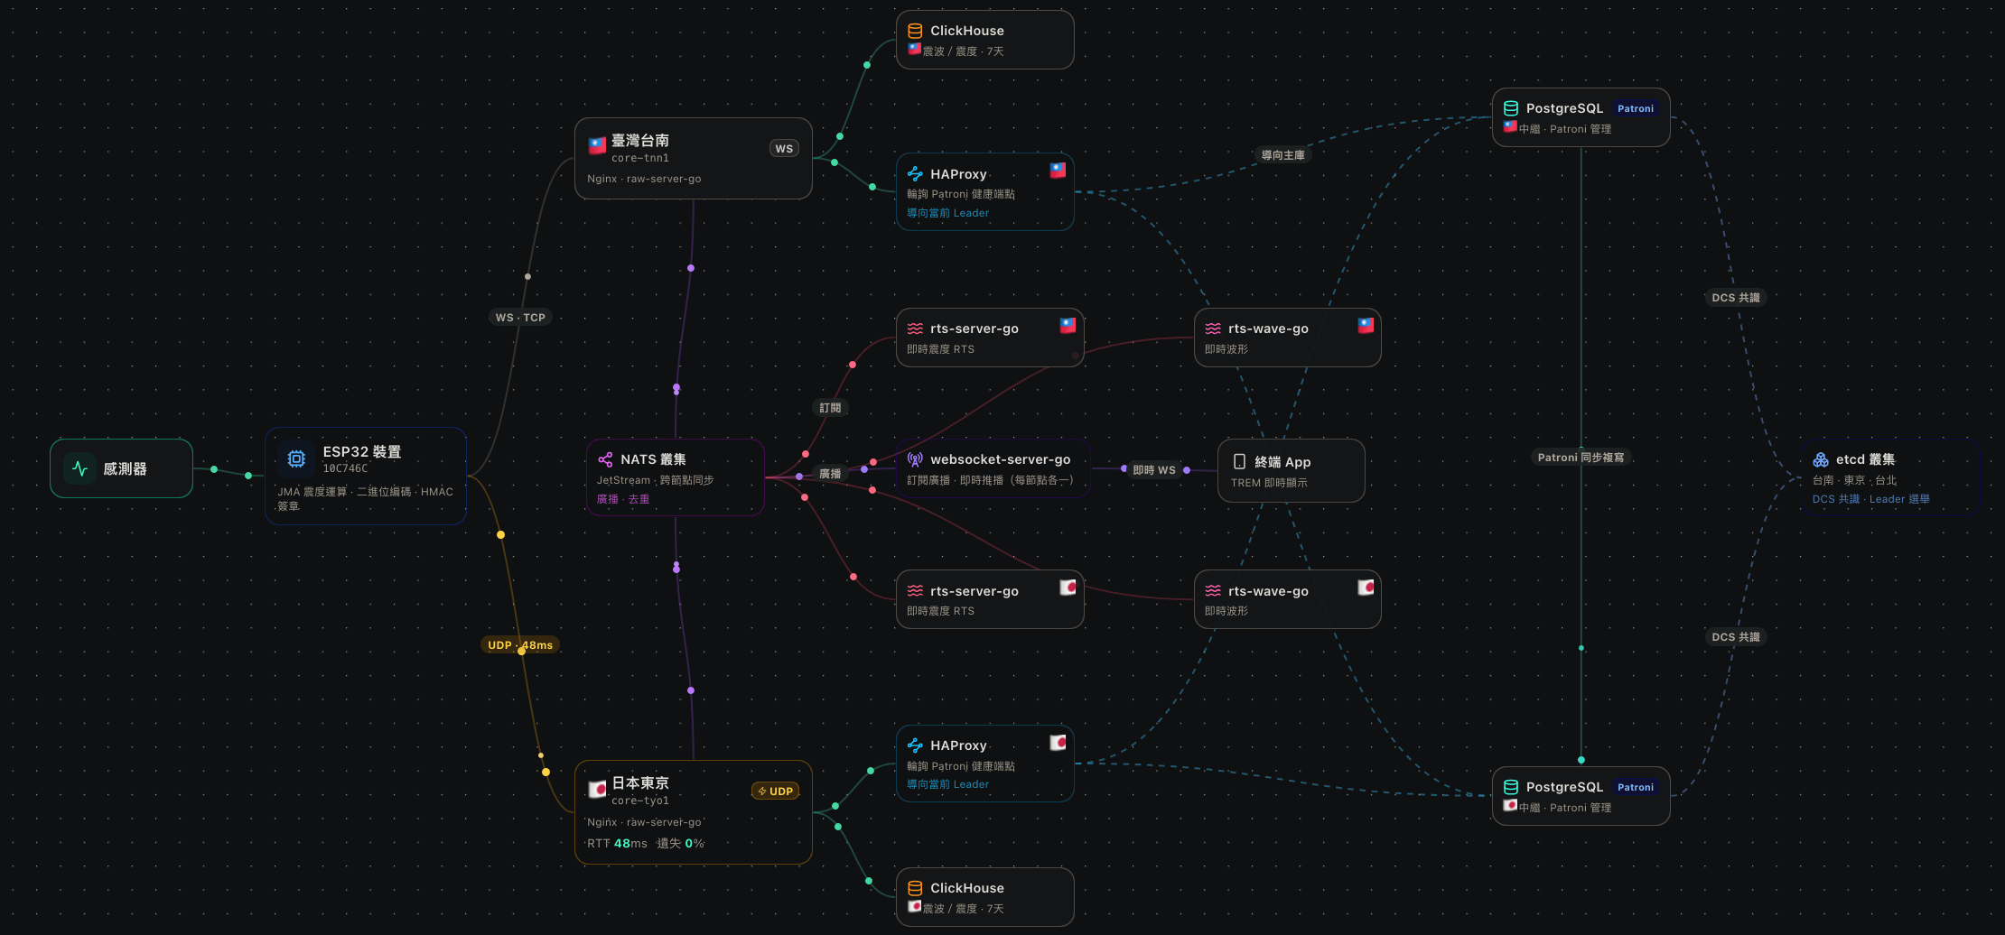
Task: Click the UDP badge on 日本東京 node
Action: coord(776,792)
